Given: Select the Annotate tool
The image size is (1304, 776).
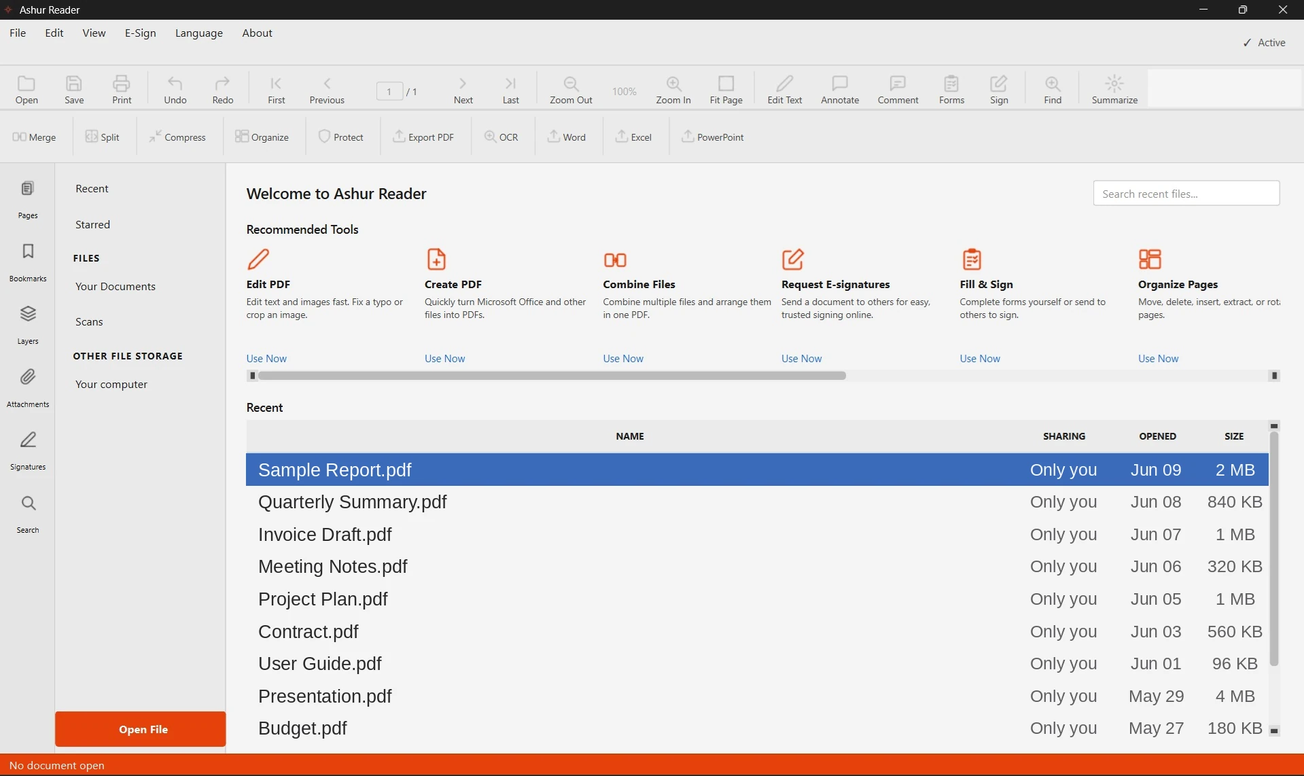Looking at the screenshot, I should pyautogui.click(x=840, y=89).
